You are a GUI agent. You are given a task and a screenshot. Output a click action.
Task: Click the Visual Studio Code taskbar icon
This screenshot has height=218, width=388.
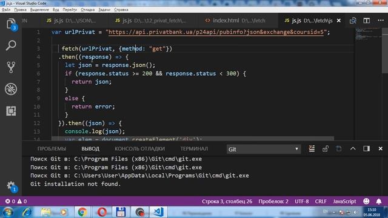click(158, 212)
